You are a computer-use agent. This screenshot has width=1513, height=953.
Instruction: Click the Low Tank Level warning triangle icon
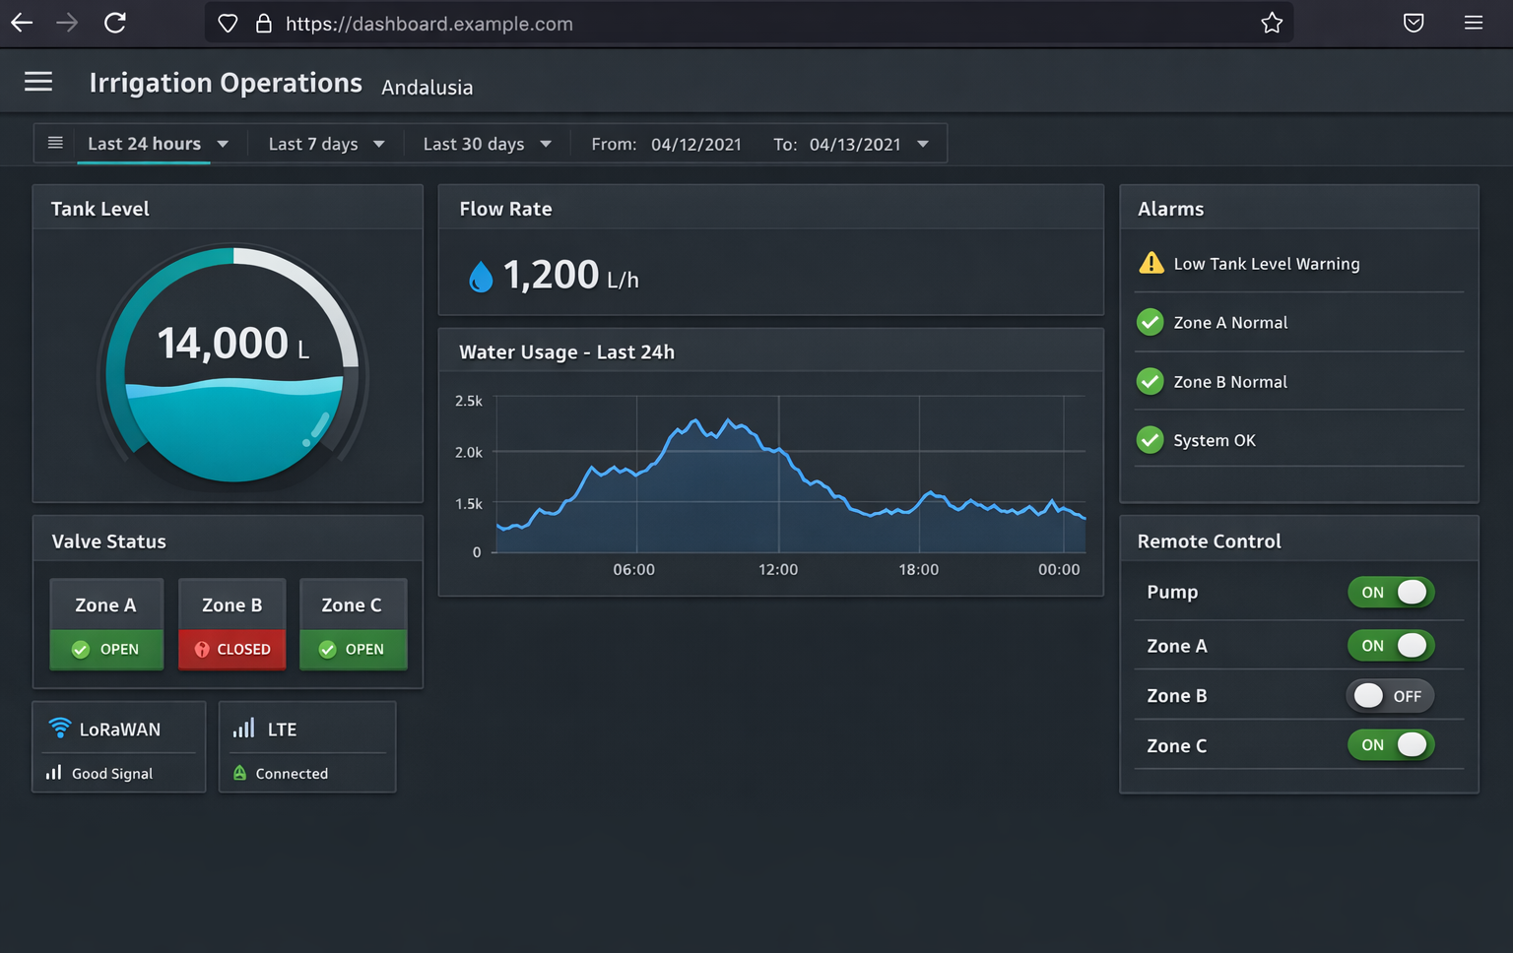point(1151,263)
